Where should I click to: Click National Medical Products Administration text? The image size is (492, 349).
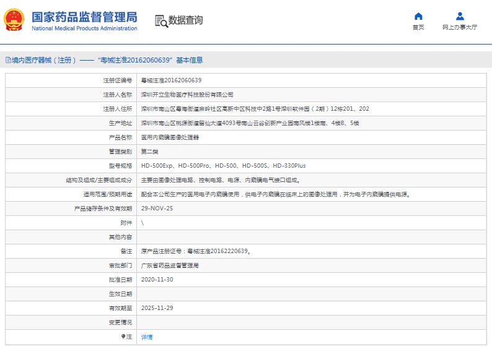click(84, 28)
